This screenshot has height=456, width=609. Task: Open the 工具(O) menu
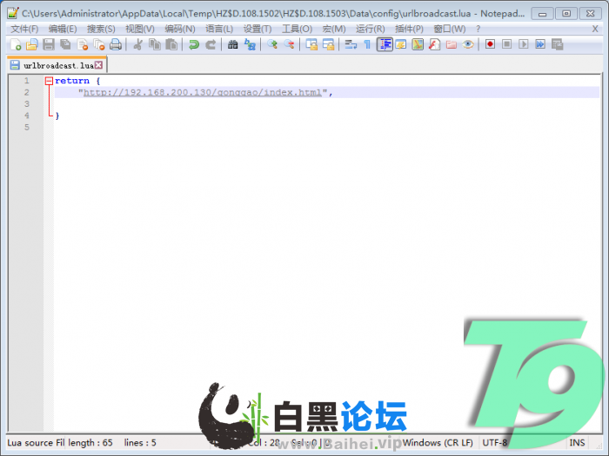tap(298, 29)
